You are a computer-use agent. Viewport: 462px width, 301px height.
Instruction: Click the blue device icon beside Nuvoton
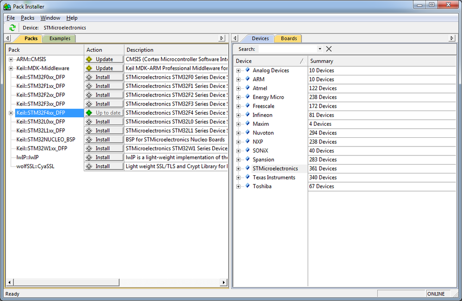pyautogui.click(x=247, y=133)
